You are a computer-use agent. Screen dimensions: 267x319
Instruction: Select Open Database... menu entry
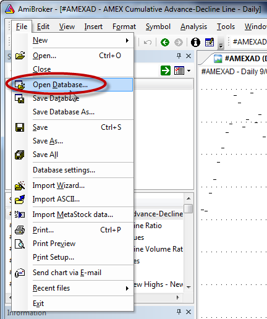72,85
